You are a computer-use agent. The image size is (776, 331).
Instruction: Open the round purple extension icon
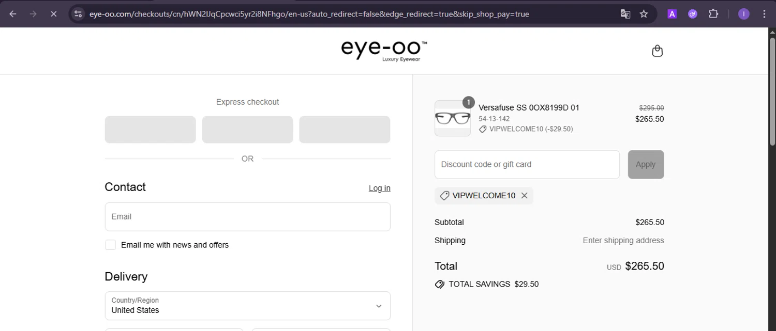(x=693, y=14)
